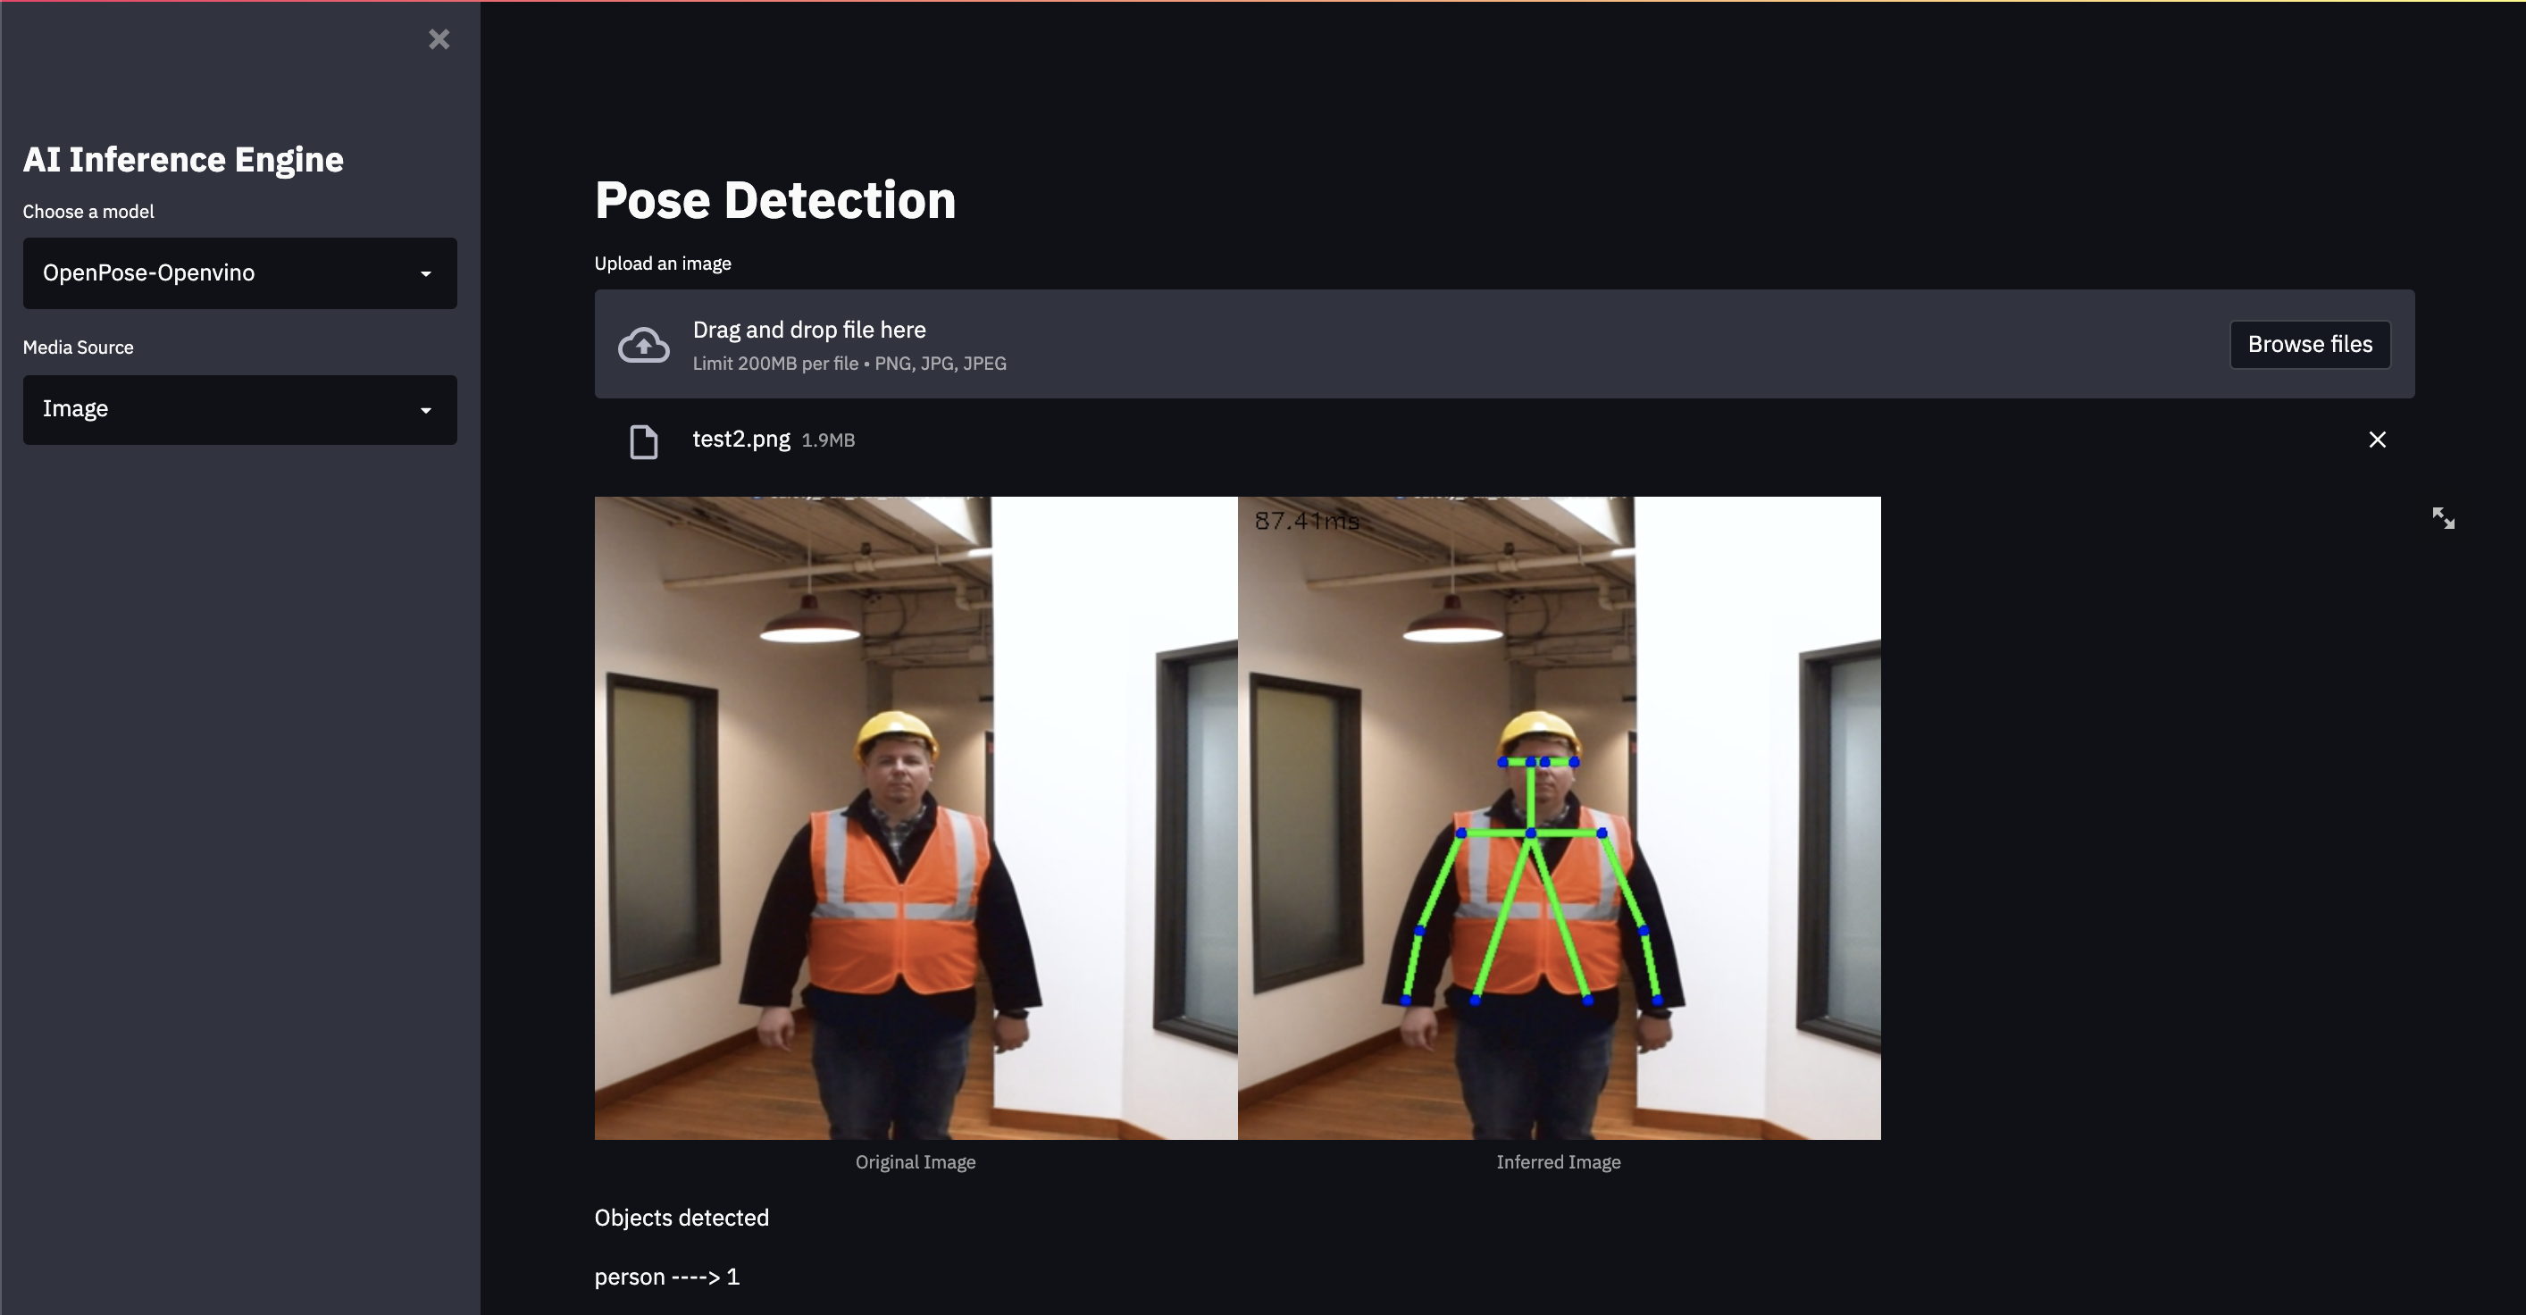This screenshot has width=2526, height=1315.
Task: Click the Drag and drop file area
Action: point(1373,344)
